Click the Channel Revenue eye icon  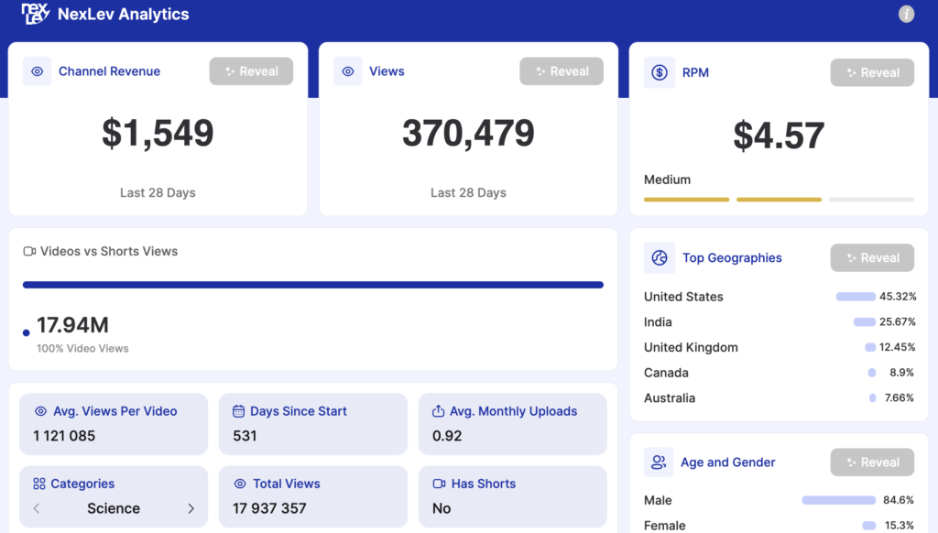pyautogui.click(x=37, y=71)
